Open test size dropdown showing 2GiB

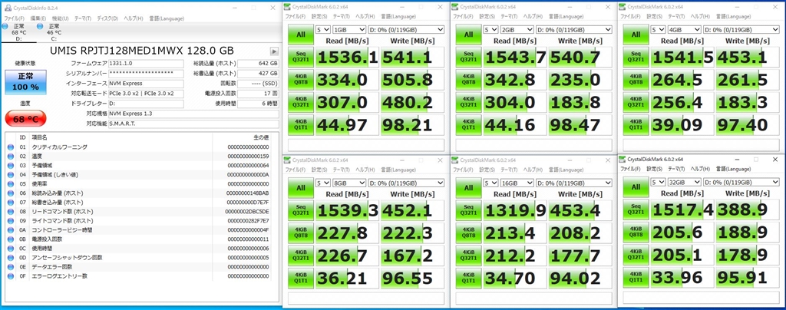(x=517, y=30)
